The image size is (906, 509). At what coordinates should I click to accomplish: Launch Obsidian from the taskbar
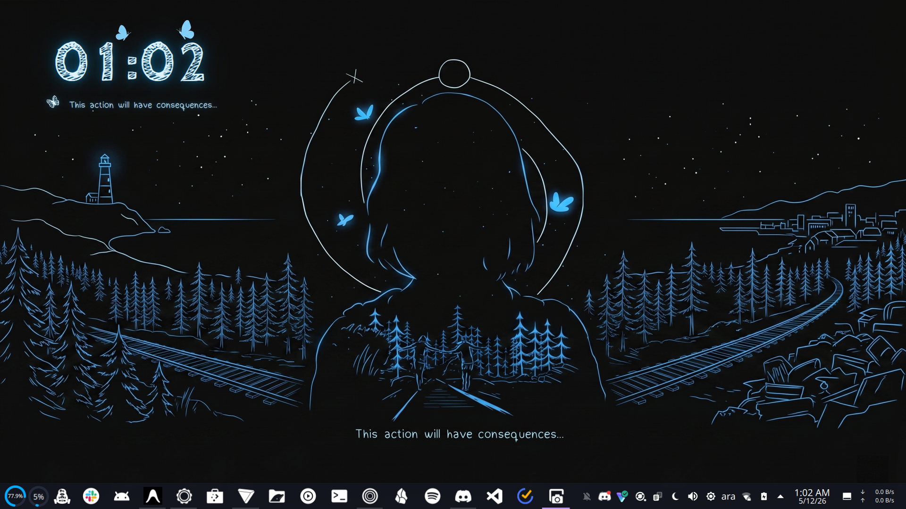point(401,496)
